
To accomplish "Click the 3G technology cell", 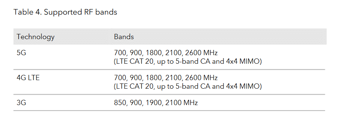I will coord(21,103).
